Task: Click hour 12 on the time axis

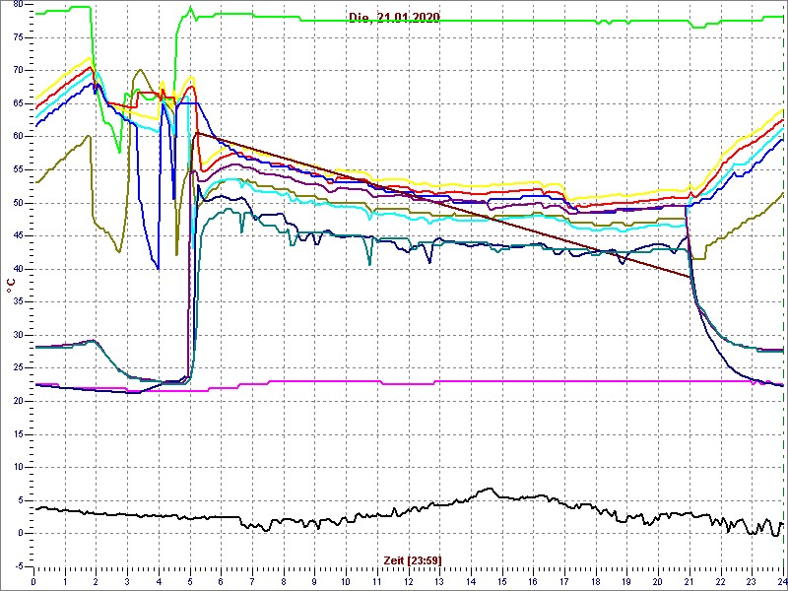Action: click(408, 580)
